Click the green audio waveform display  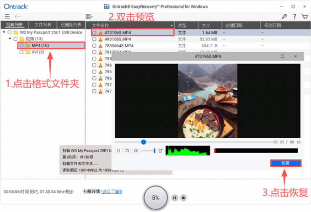coord(188,151)
